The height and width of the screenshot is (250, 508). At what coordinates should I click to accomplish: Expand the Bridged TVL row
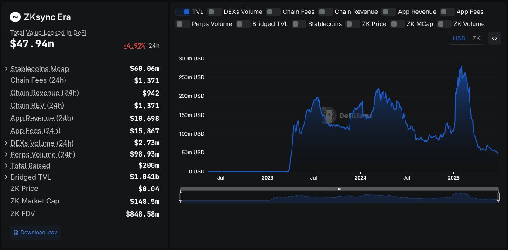coord(6,177)
